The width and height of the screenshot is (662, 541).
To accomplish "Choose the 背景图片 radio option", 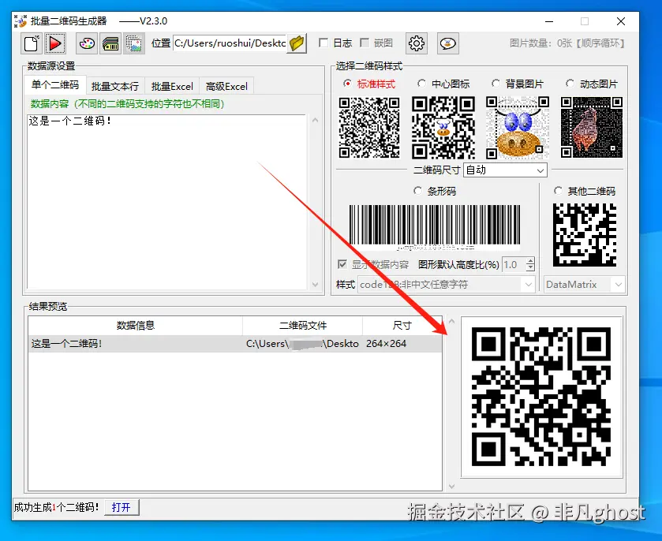I will point(496,84).
